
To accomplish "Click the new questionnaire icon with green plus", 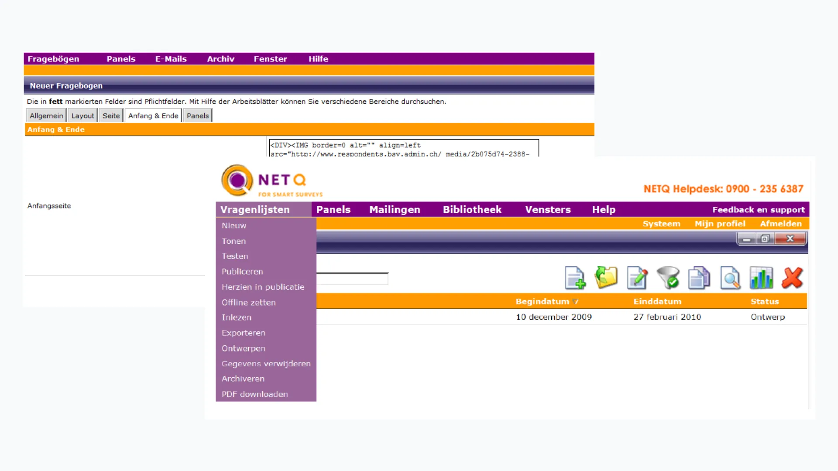I will (x=575, y=277).
